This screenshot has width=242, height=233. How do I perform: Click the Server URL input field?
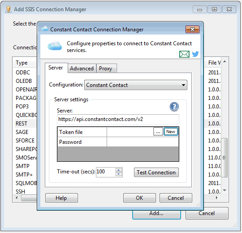118,119
